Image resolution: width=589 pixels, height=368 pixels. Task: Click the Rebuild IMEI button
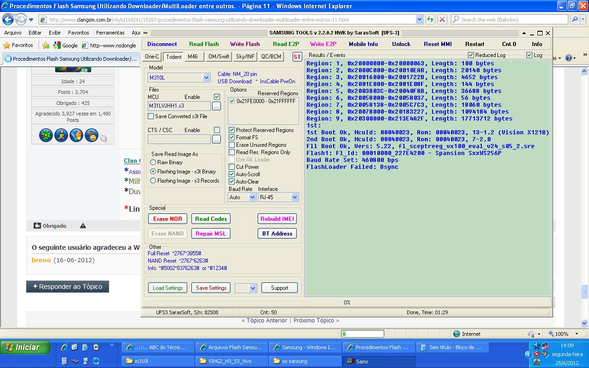(x=277, y=219)
